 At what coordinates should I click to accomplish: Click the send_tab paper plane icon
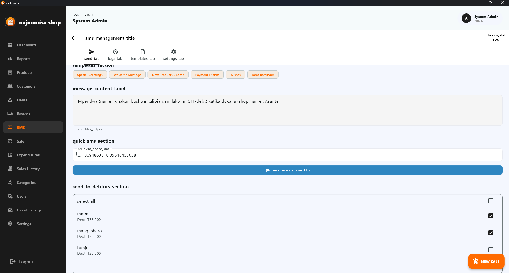[92, 52]
